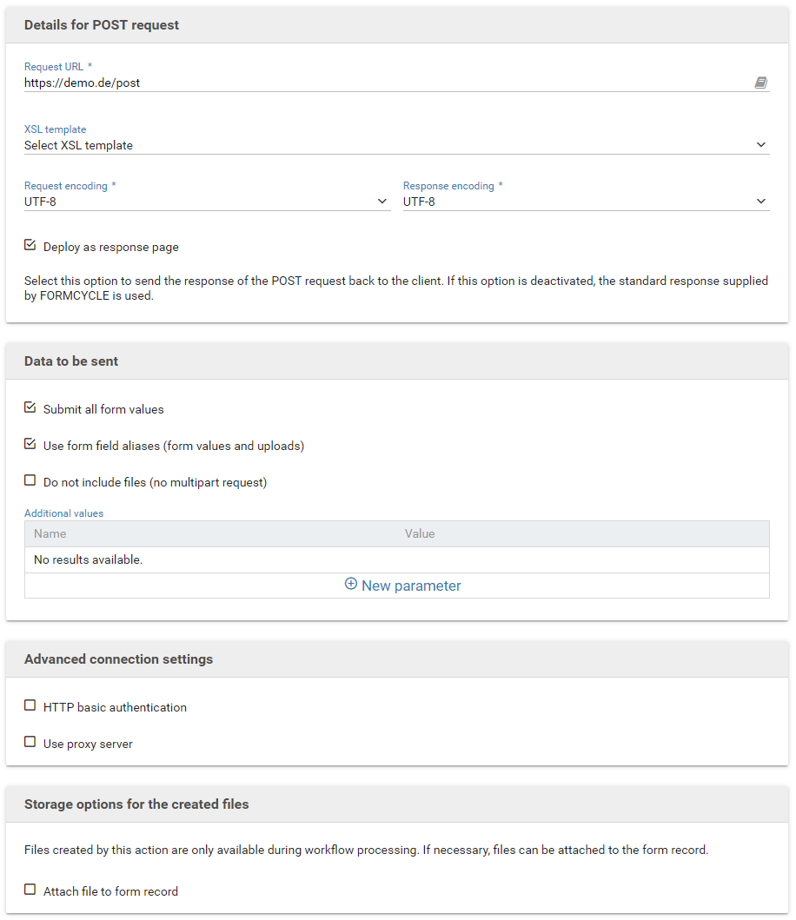
Task: Click the Storage options for created files header
Action: (136, 804)
